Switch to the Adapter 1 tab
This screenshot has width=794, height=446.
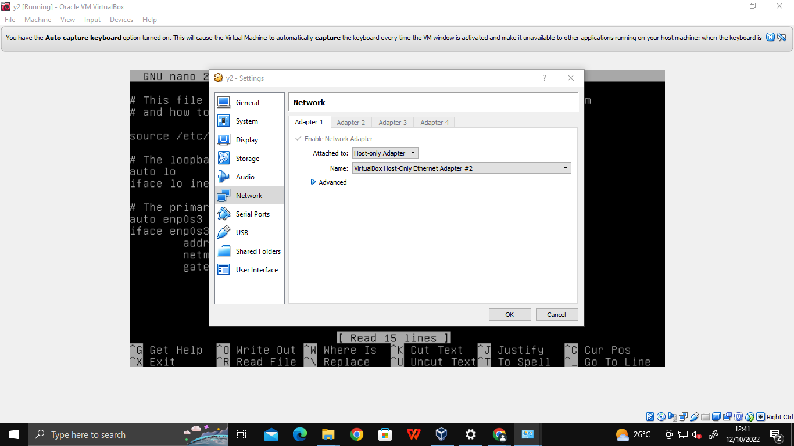pyautogui.click(x=309, y=122)
